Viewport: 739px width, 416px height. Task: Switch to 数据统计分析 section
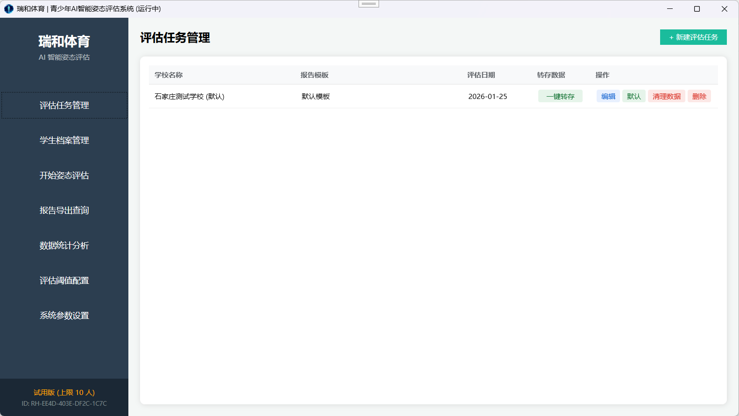click(64, 246)
